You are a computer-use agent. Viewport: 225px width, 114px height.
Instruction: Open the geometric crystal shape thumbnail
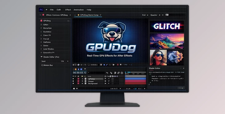(x=175, y=58)
